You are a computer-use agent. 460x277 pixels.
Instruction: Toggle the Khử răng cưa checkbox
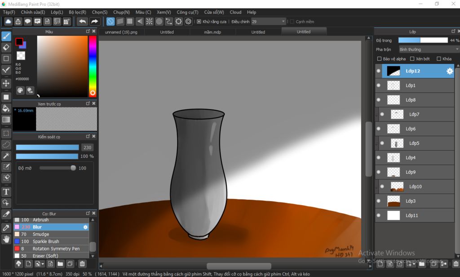point(199,22)
